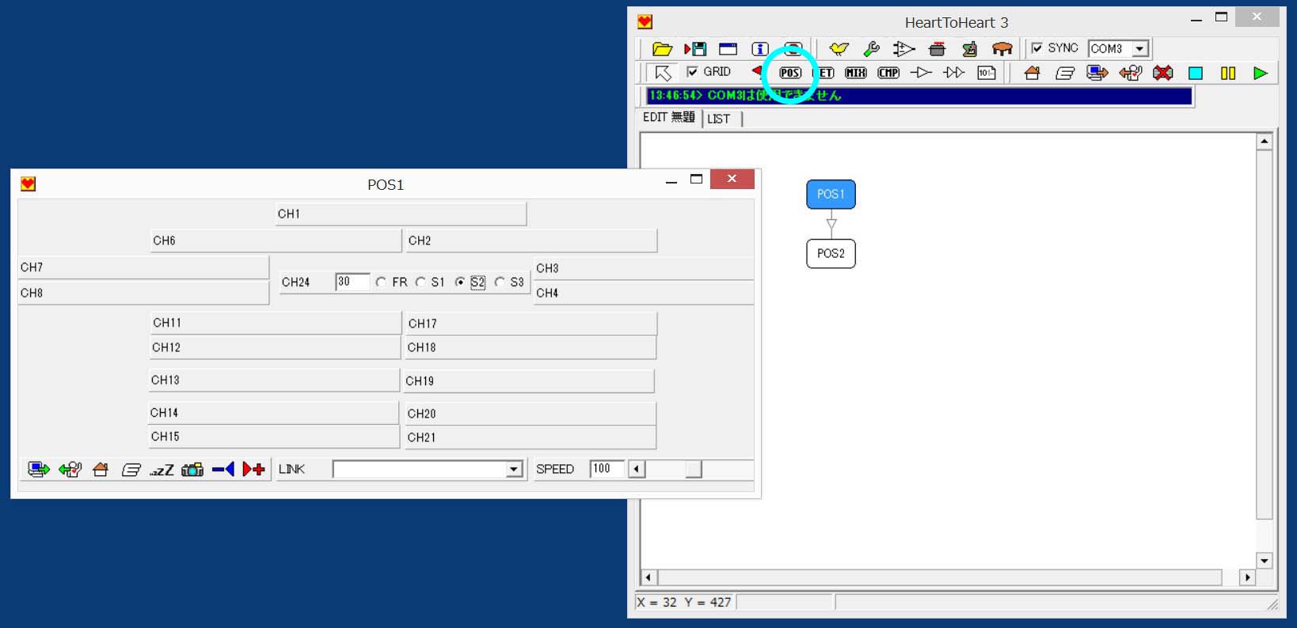
Task: Click the canvas vertical scrollbar up arrow
Action: [1265, 142]
